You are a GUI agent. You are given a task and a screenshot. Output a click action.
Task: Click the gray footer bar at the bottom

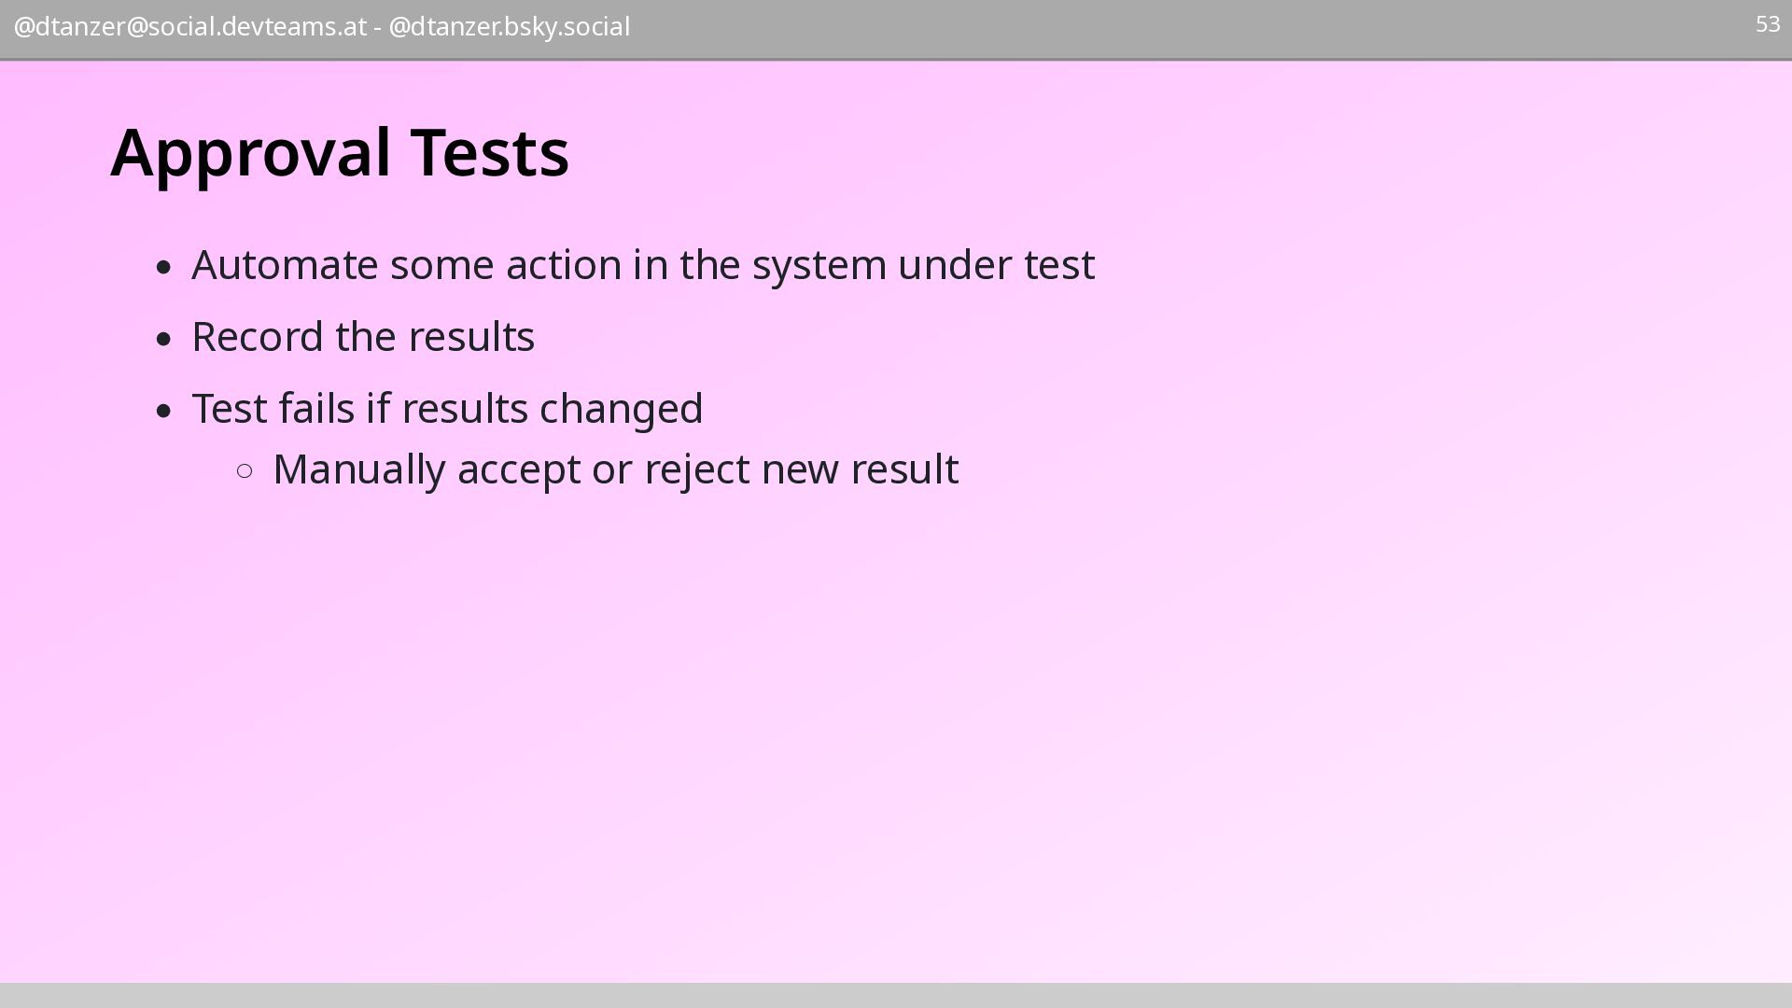(896, 995)
